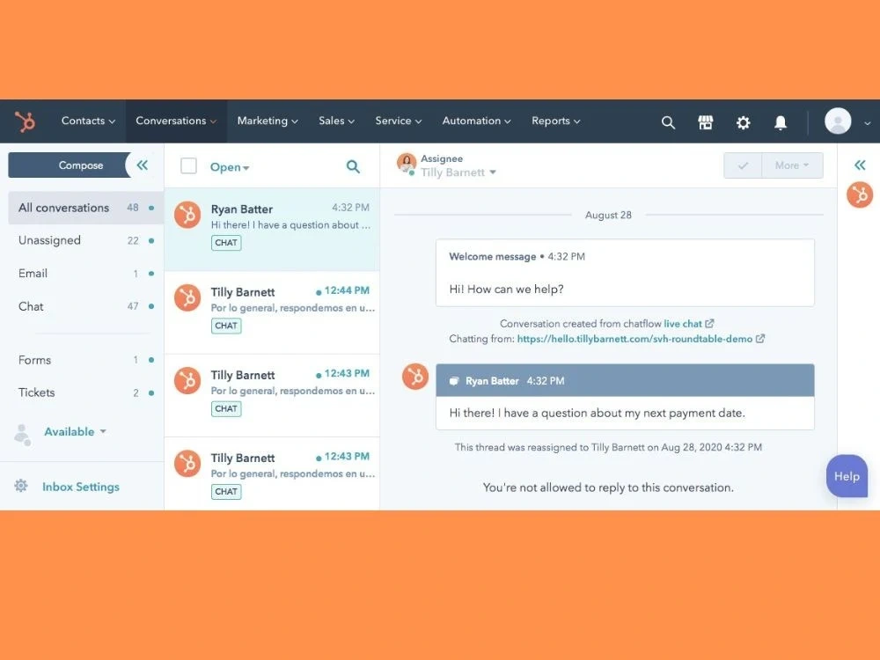Expand the account menu chevron
The height and width of the screenshot is (660, 880).
click(867, 123)
